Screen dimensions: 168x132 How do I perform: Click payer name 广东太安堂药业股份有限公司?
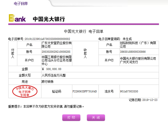coord(57,45)
